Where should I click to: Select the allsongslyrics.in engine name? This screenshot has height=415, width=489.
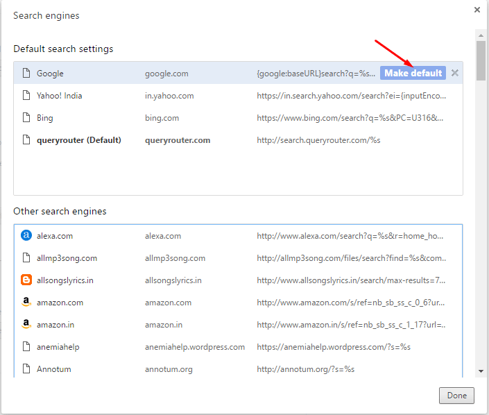(65, 280)
